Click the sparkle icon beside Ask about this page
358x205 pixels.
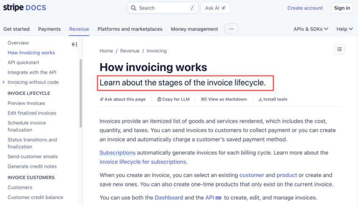pos(102,99)
